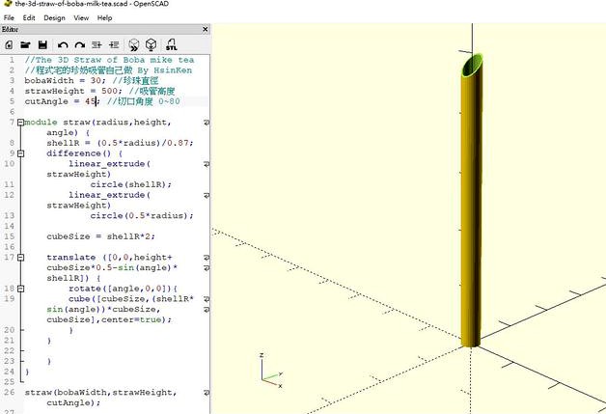
Task: Unindent the selected code lines
Action: click(x=98, y=44)
